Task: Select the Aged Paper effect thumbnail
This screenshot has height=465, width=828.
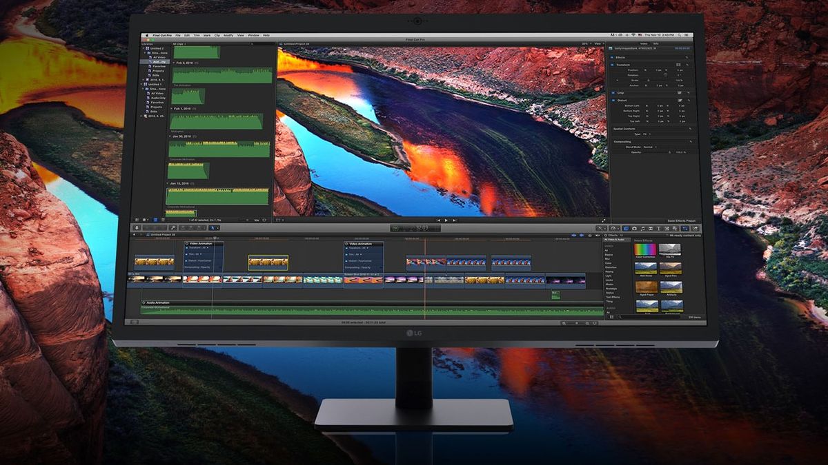Action: (x=647, y=287)
